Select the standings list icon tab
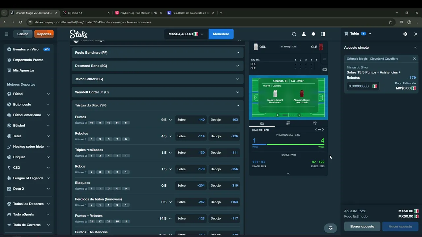This screenshot has height=237, width=422. (288, 123)
